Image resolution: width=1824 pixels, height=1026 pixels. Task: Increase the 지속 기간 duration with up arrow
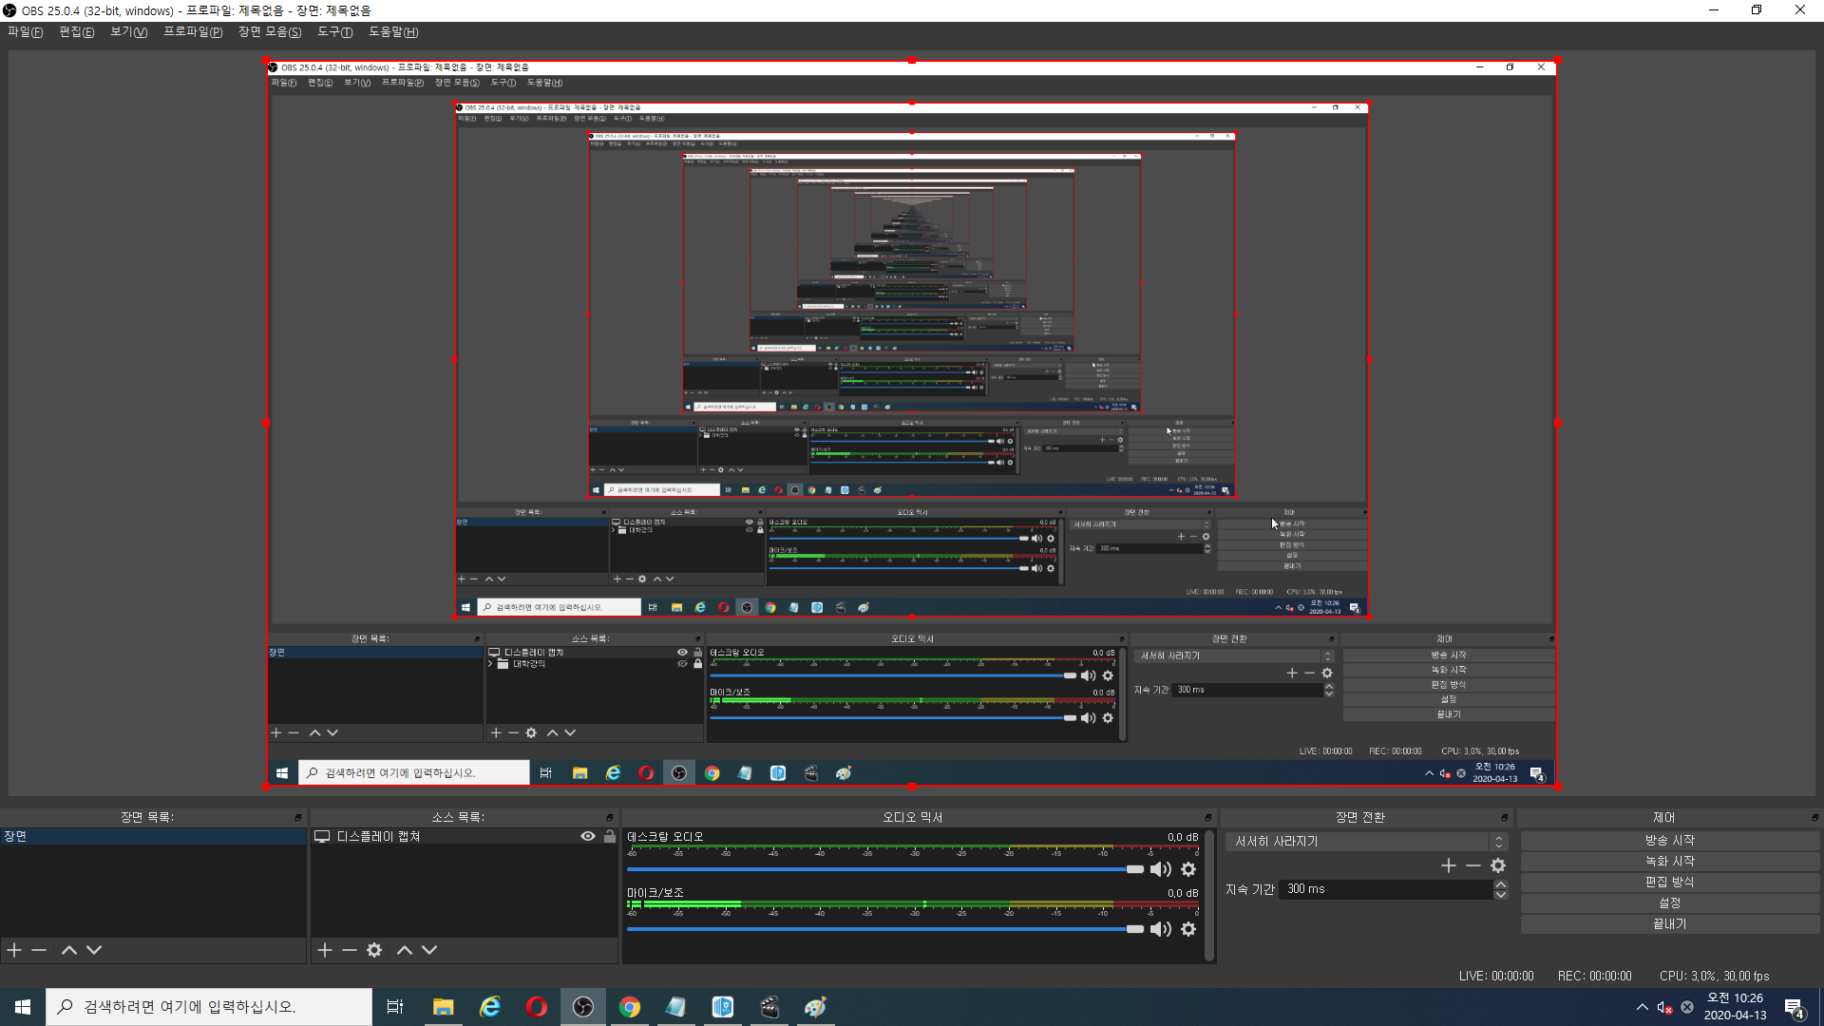[x=1501, y=884]
